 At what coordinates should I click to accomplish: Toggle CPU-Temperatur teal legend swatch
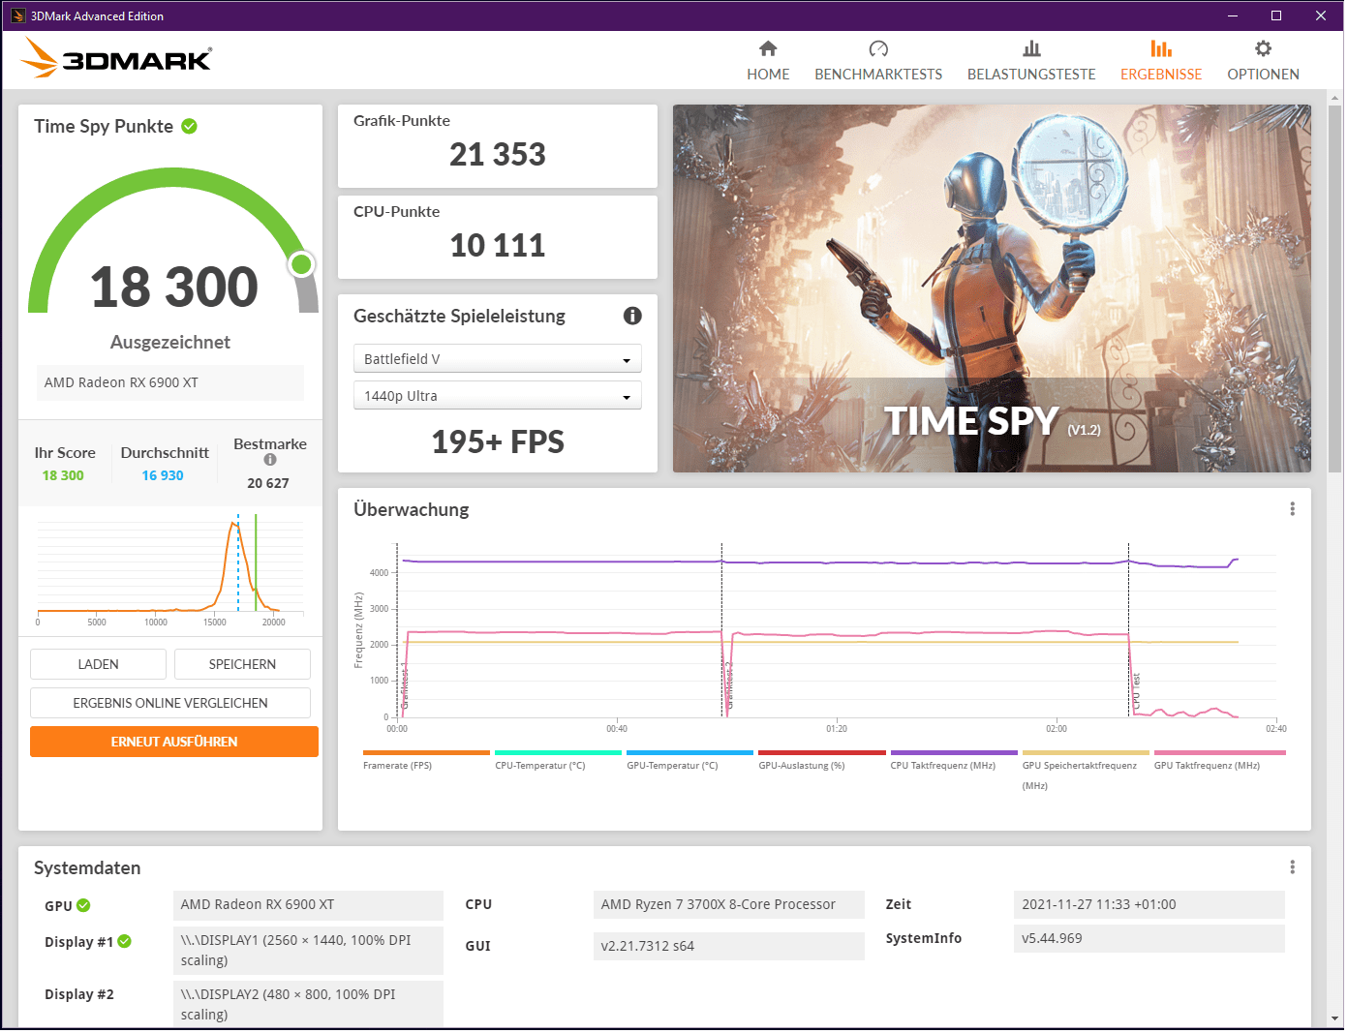[558, 752]
